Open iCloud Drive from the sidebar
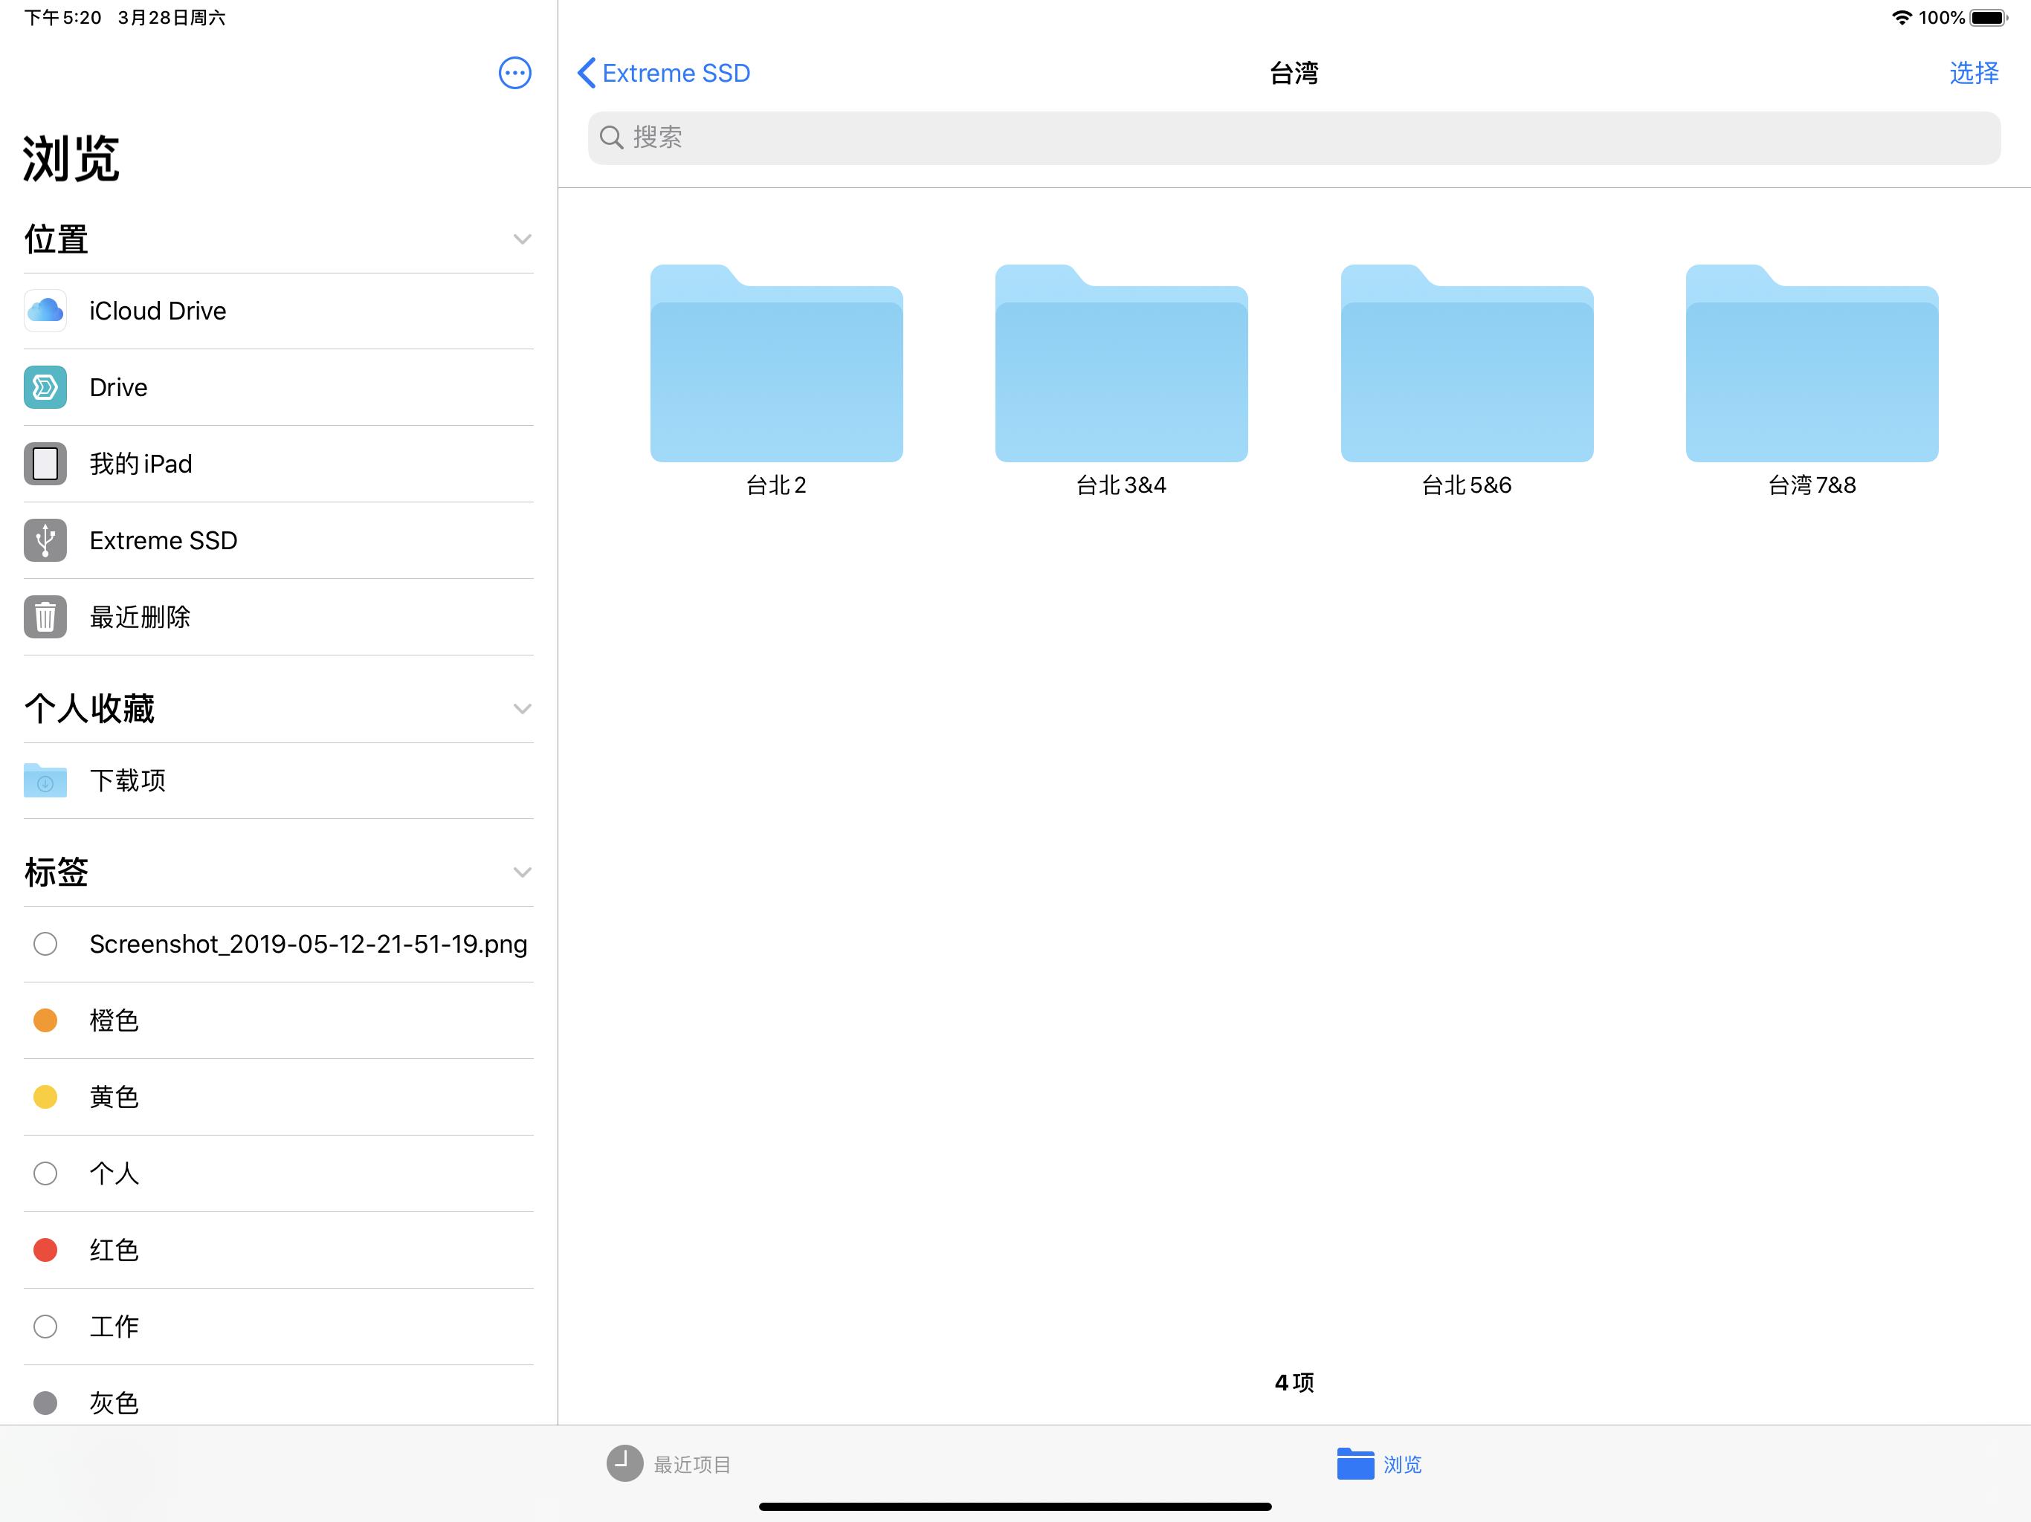Image resolution: width=2031 pixels, height=1522 pixels. [x=157, y=311]
